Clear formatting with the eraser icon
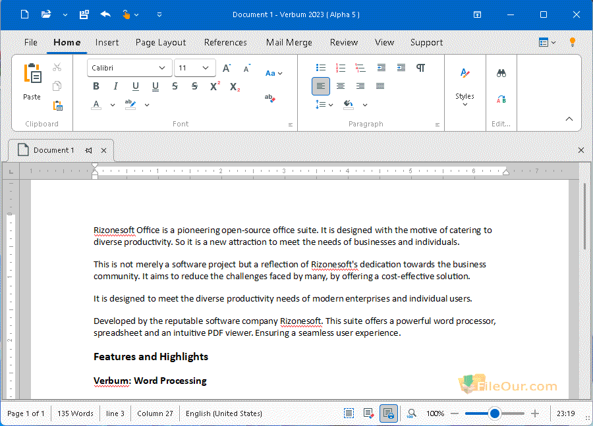 270,98
